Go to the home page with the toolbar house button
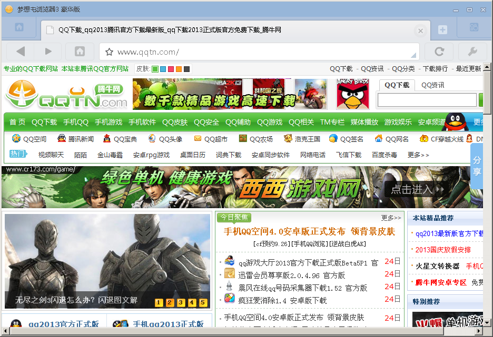This screenshot has width=493, height=337. point(80,52)
